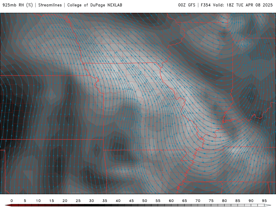
Task: Click the "0" label on the color scale
Action: tap(12, 201)
